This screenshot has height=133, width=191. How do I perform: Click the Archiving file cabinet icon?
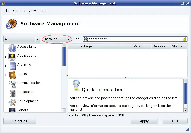point(13,66)
